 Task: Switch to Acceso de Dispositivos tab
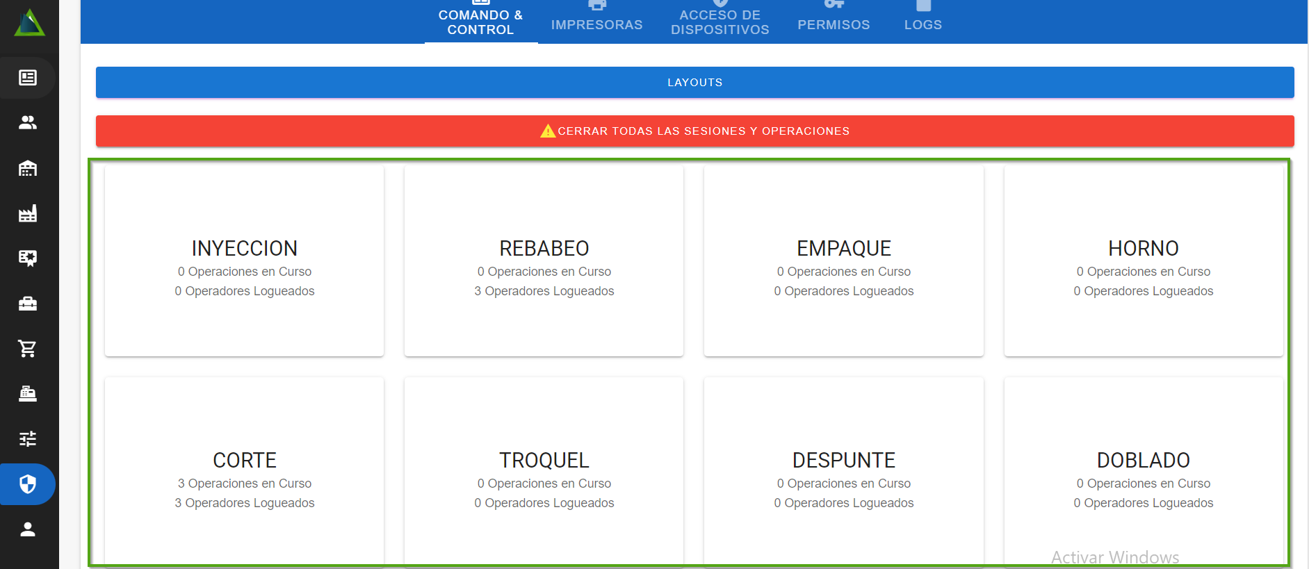[719, 22]
